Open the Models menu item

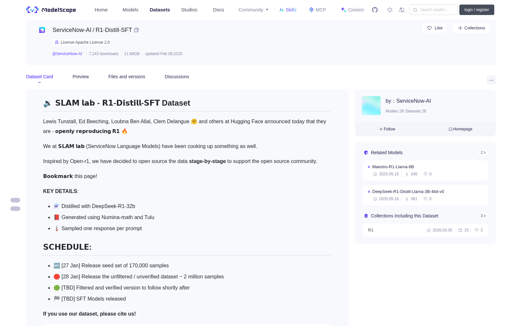130,10
